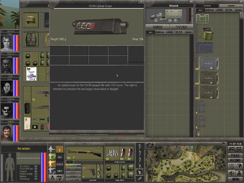Click the pick up weapon icon

coord(60,178)
